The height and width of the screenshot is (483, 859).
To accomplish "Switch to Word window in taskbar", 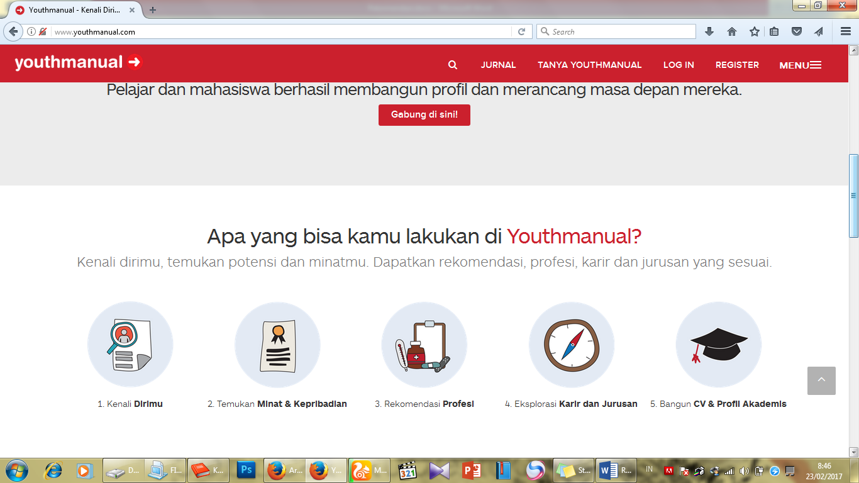I will click(615, 470).
